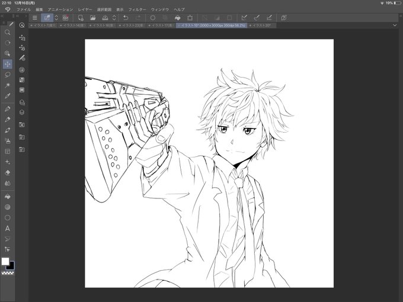Select the Correct line tool

click(x=8, y=250)
